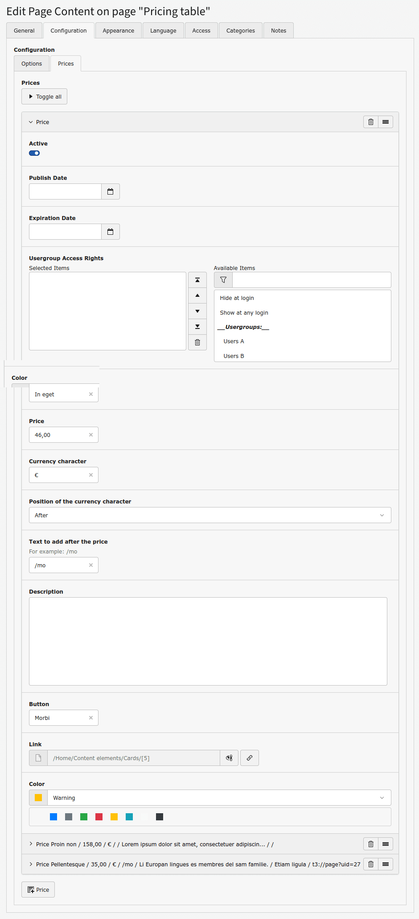This screenshot has width=419, height=919.
Task: Click the link toggle icon beside path
Action: [229, 758]
